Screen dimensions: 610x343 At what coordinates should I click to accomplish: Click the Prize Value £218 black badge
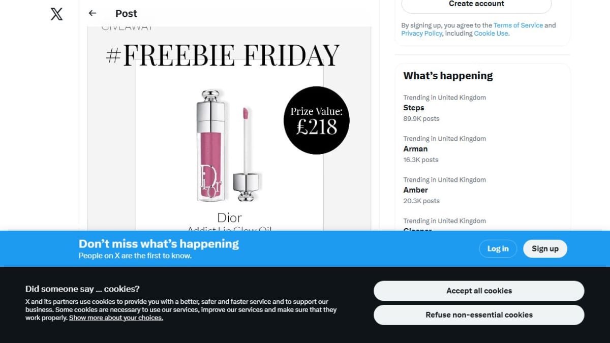coord(316,120)
